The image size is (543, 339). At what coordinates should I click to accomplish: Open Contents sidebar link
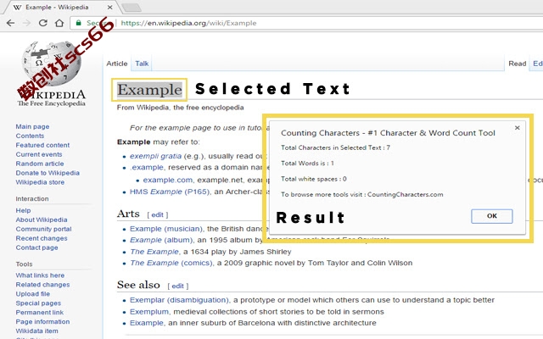click(30, 136)
